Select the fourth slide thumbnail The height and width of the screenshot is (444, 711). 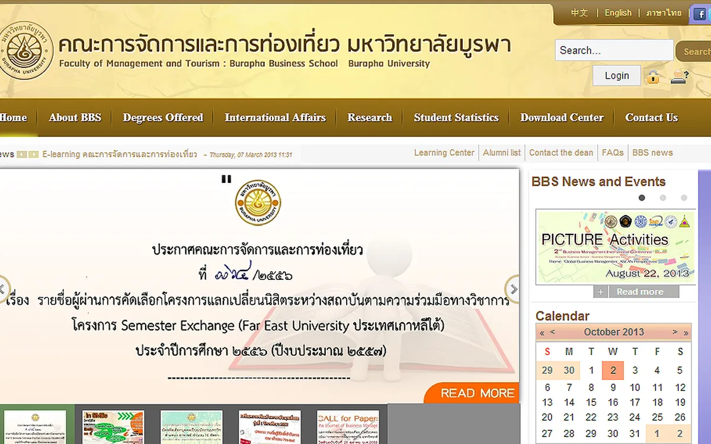point(270,426)
